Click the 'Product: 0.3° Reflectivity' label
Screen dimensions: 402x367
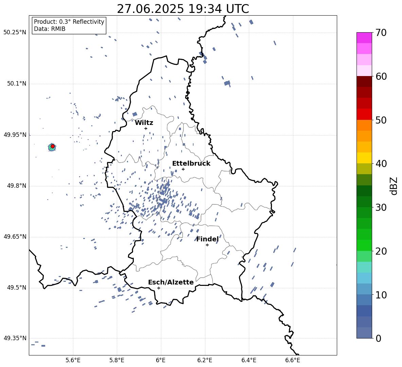69,21
